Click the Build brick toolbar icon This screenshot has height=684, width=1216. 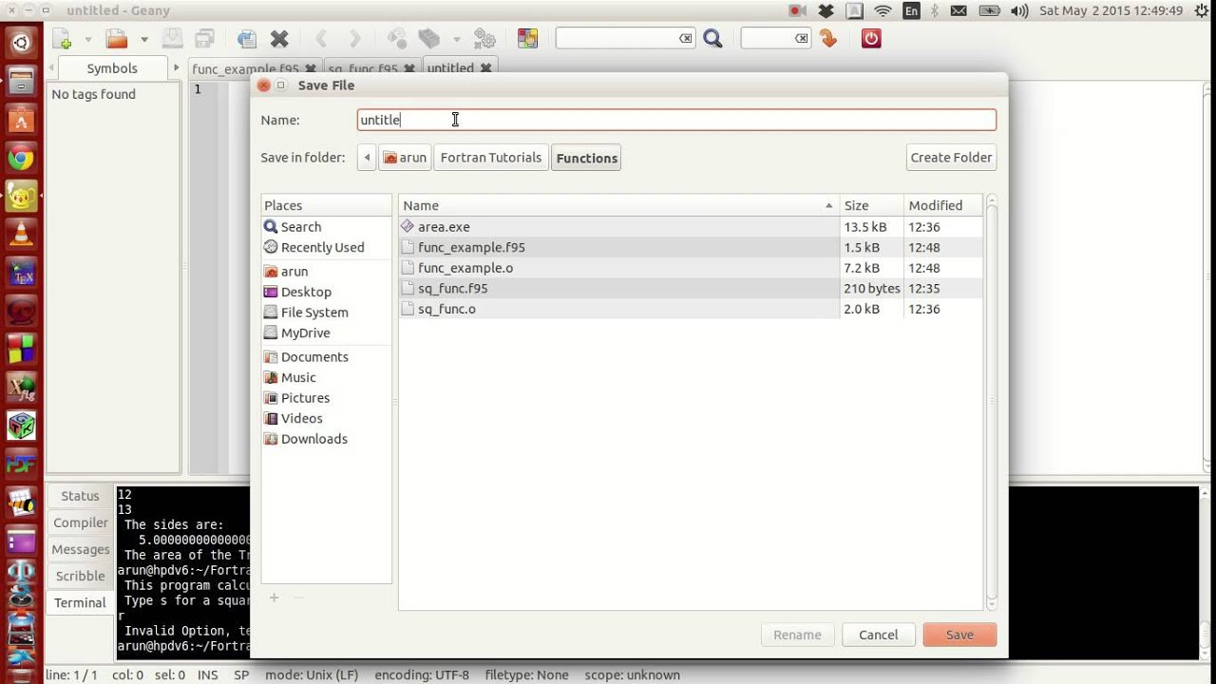(429, 39)
